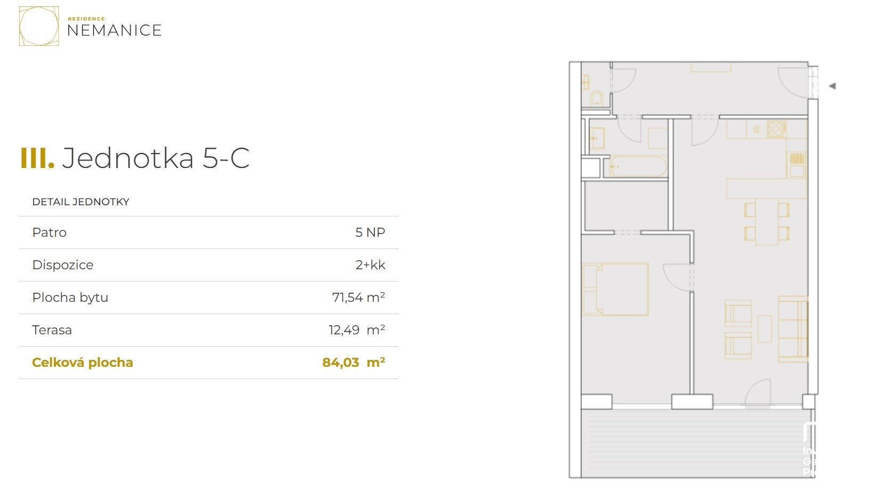The image size is (880, 498).
Task: Click the Plocha bytu value 71,54 m²
Action: (x=358, y=298)
